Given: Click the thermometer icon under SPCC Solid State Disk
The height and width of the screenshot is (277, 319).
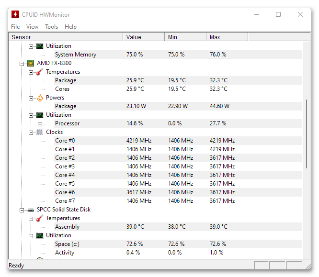Looking at the screenshot, I should (40, 218).
